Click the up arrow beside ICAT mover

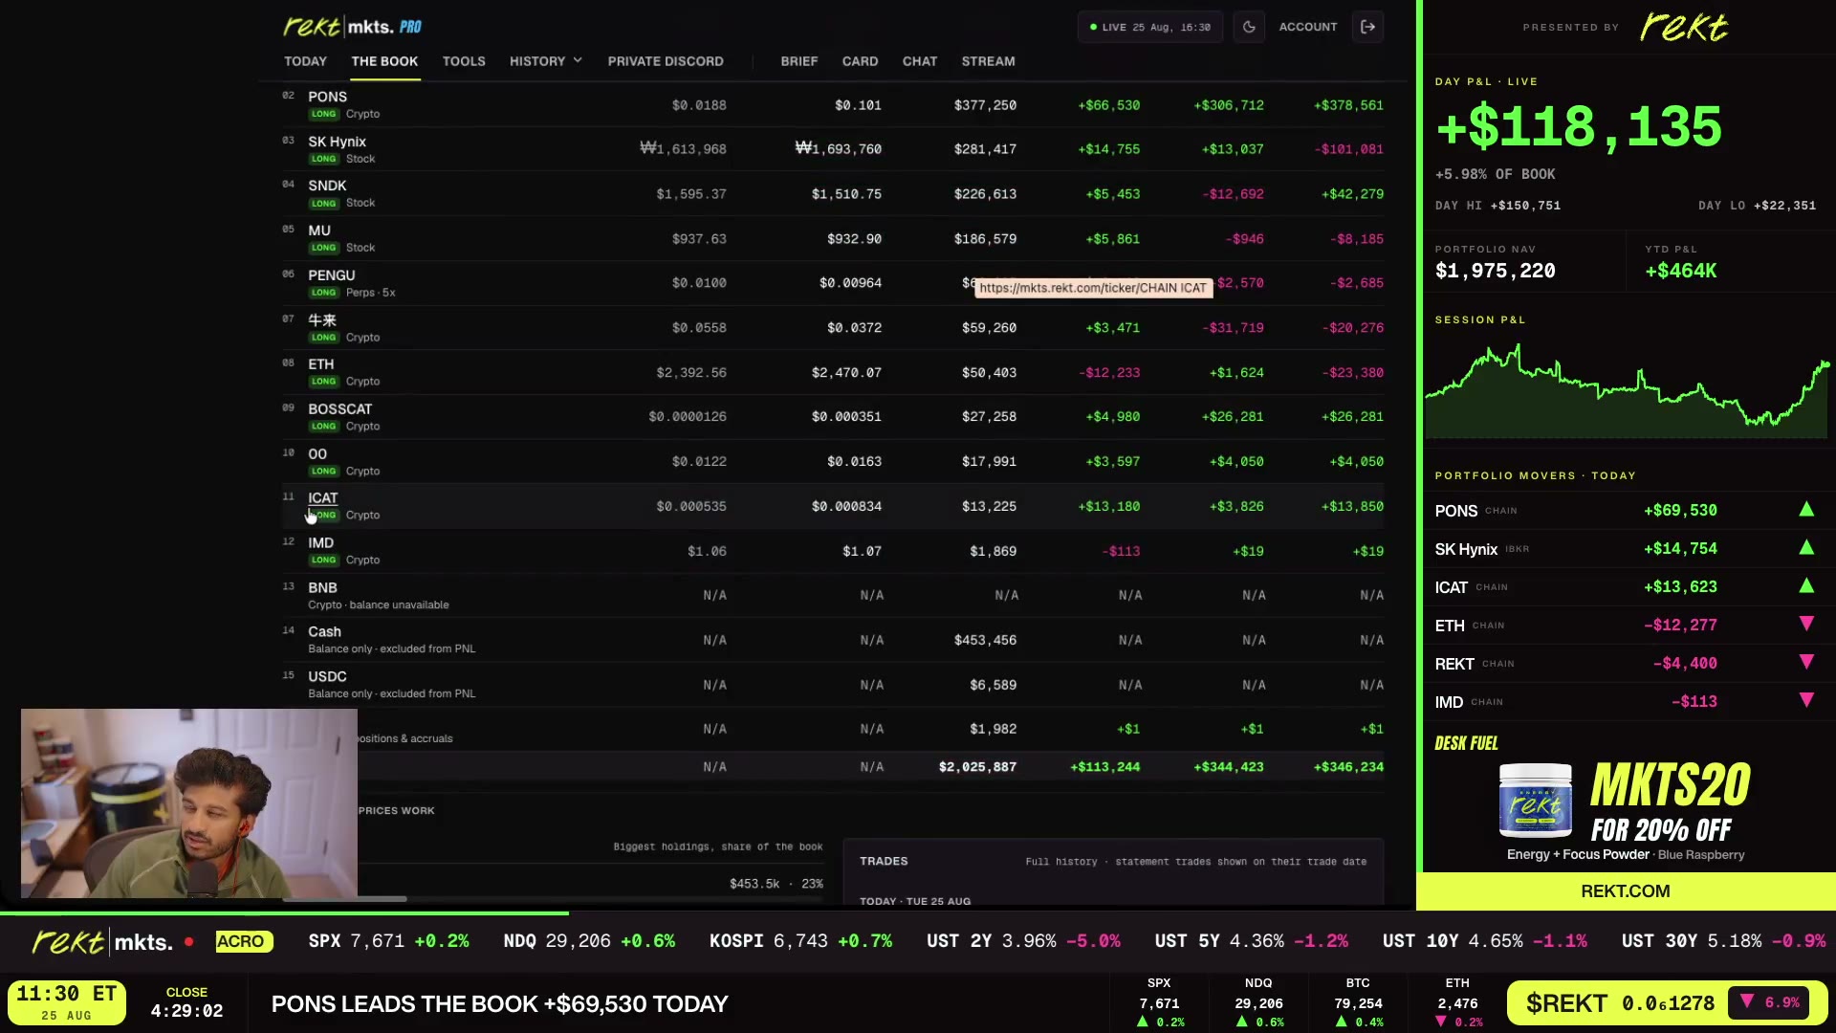coord(1806,586)
